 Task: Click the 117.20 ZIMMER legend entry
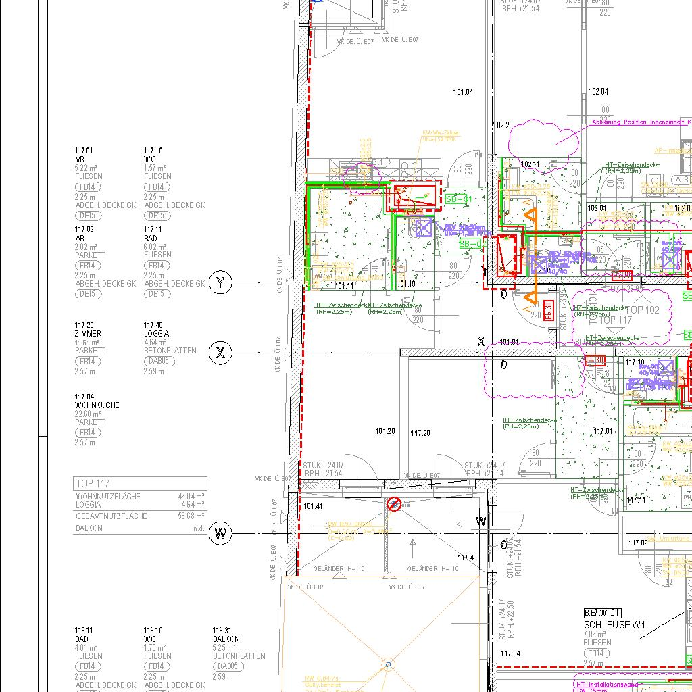tap(89, 334)
